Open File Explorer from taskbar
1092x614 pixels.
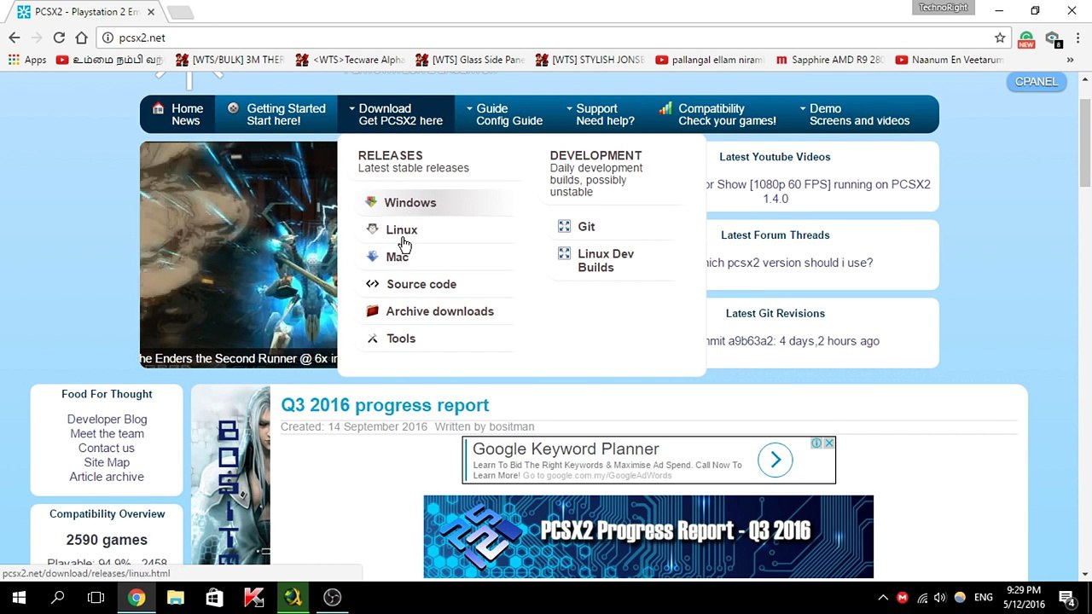[x=176, y=598]
